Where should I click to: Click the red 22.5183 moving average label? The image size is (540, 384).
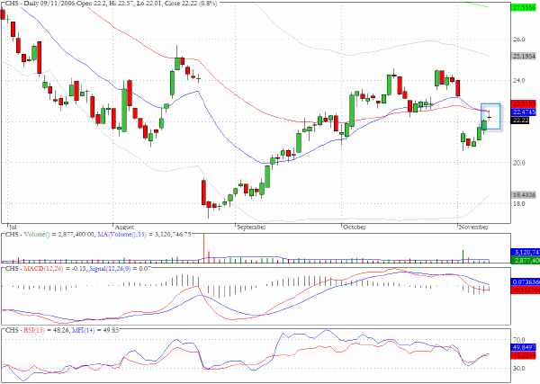(524, 104)
